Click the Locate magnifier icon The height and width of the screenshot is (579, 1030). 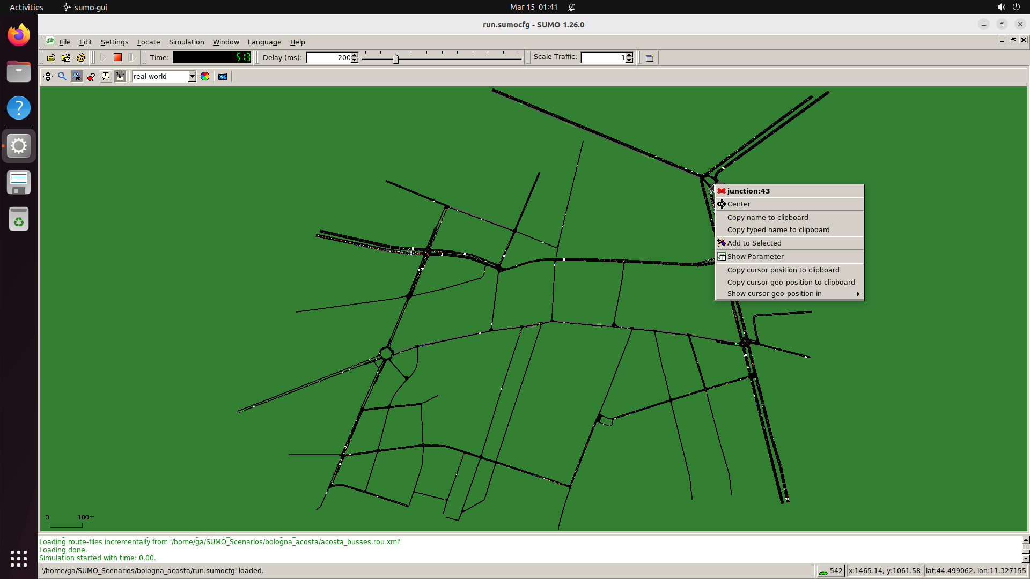tap(62, 77)
